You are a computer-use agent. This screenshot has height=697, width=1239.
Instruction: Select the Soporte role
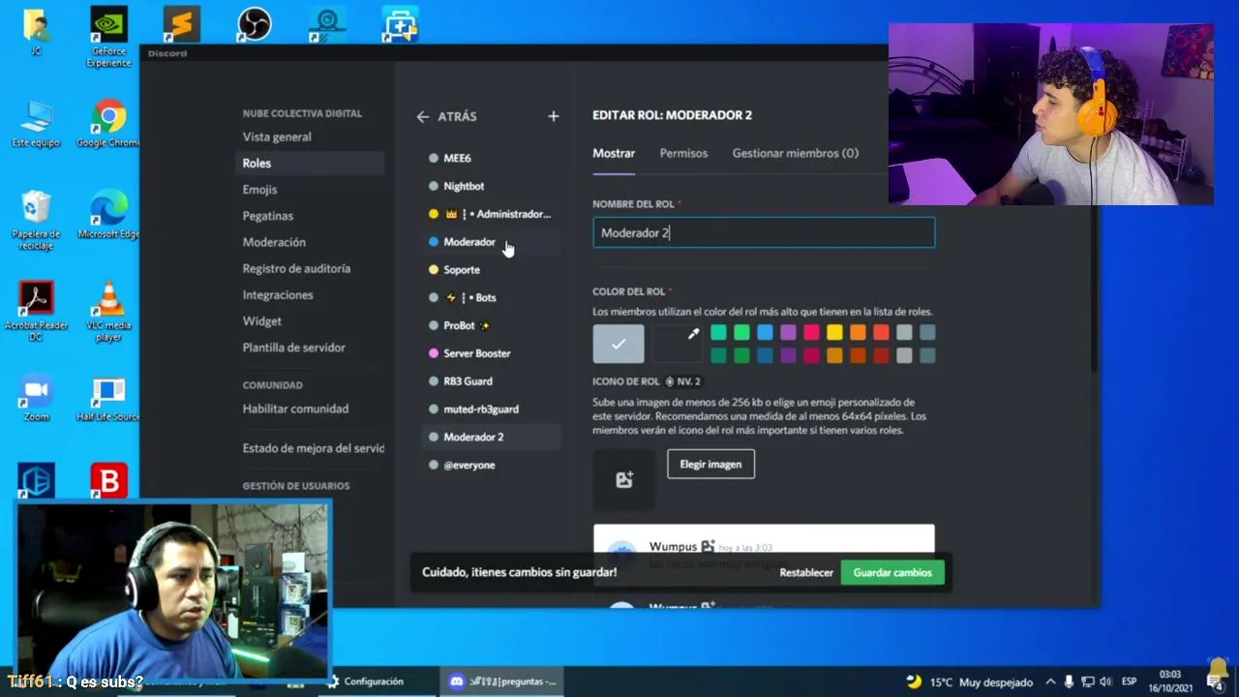[x=491, y=270]
